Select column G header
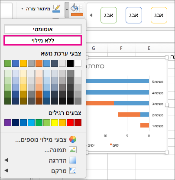The image size is (175, 180). 94,48
